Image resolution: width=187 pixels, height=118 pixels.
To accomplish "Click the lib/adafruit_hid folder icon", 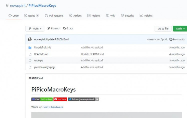I will [30, 48].
